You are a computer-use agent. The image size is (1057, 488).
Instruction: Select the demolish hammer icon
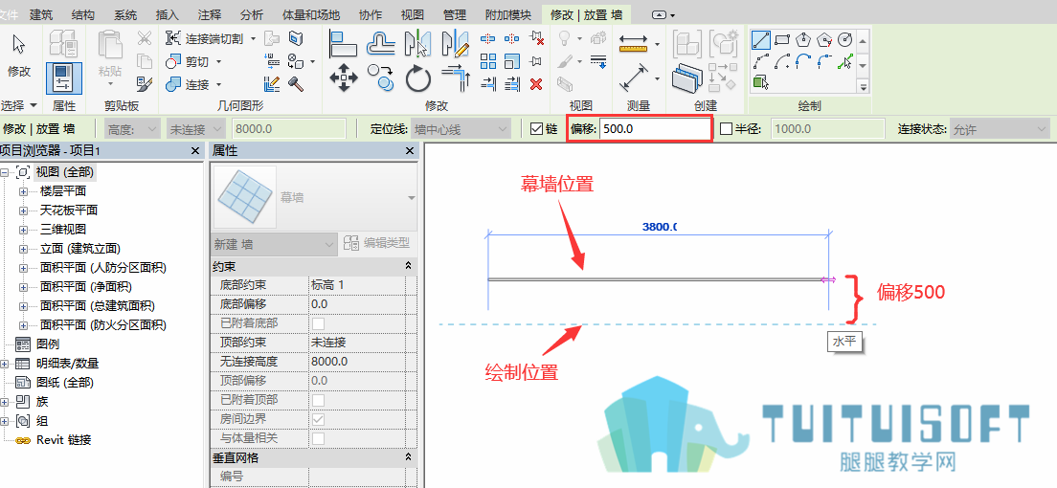295,84
